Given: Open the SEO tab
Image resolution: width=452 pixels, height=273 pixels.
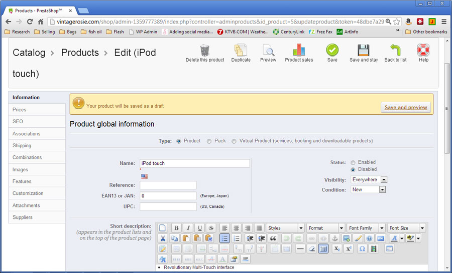Looking at the screenshot, I should [37, 121].
